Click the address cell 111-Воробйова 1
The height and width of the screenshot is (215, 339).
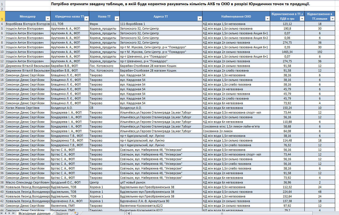tap(161, 24)
